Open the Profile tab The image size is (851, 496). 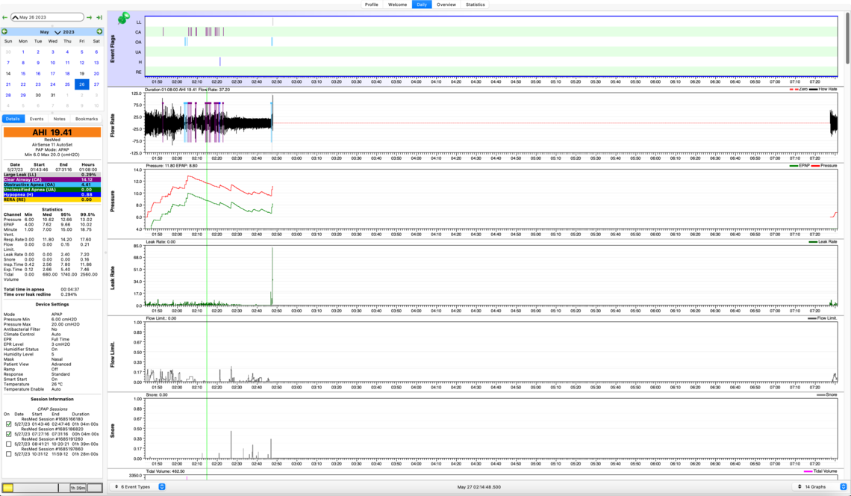[372, 4]
